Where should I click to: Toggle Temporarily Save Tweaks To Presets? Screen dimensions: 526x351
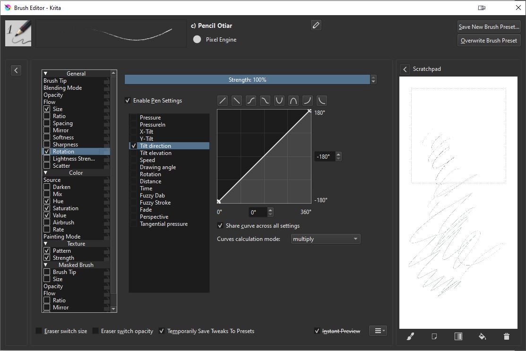161,331
